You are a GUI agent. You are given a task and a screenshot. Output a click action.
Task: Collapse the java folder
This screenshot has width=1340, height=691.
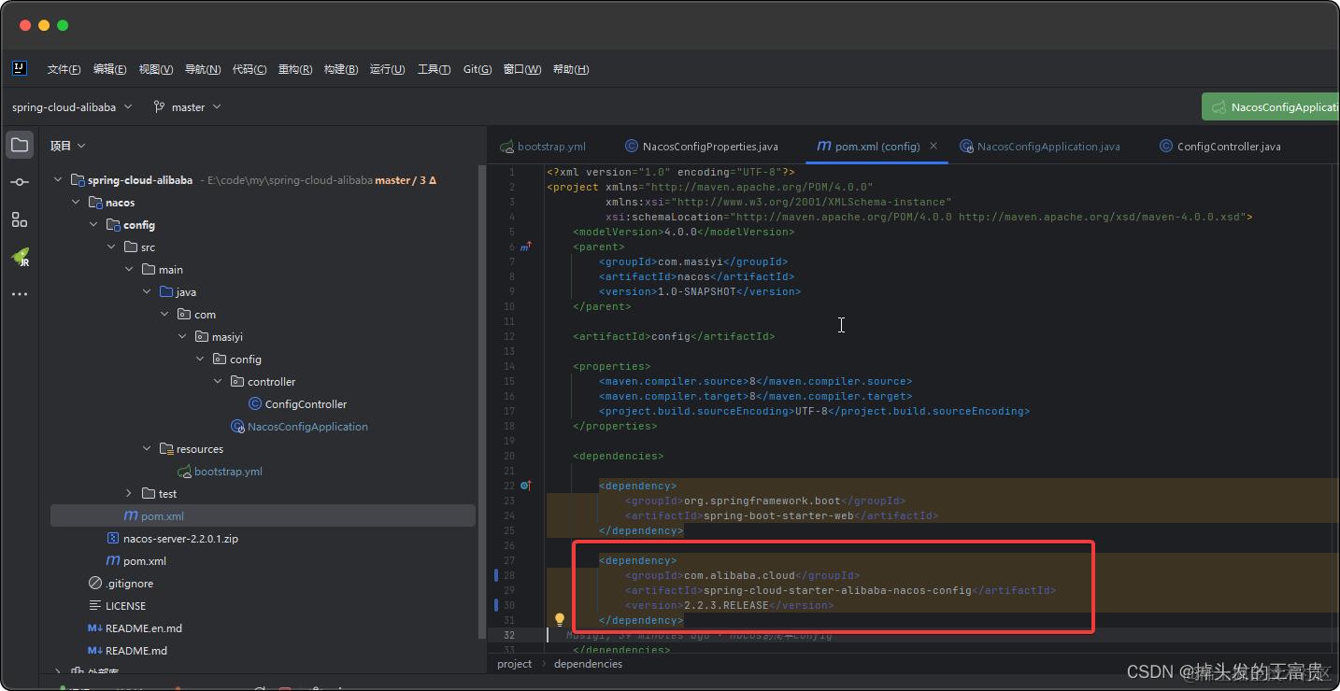(x=147, y=292)
